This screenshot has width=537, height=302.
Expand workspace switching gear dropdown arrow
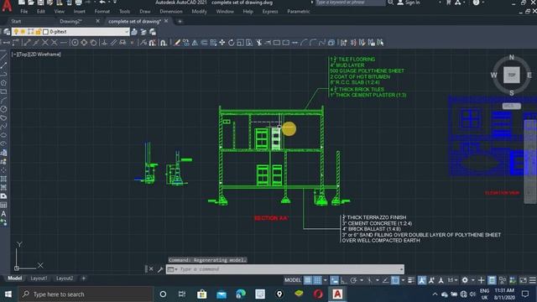click(x=472, y=280)
